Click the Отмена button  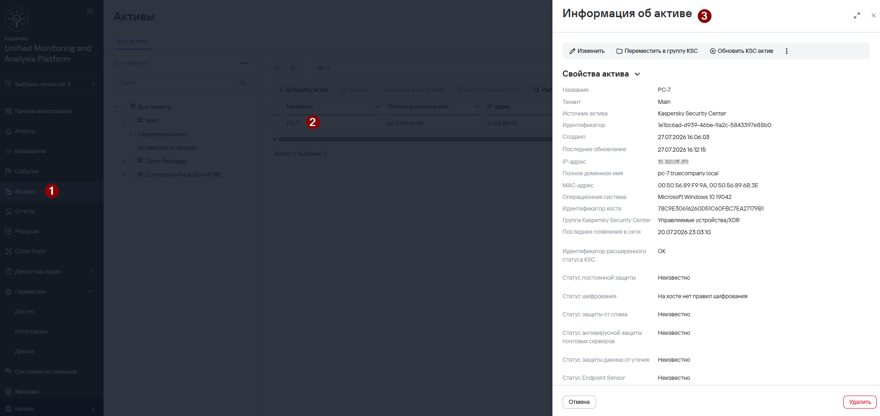[579, 402]
